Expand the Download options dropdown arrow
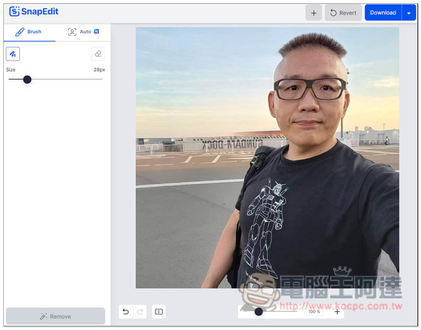The width and height of the screenshot is (421, 330). pyautogui.click(x=409, y=13)
